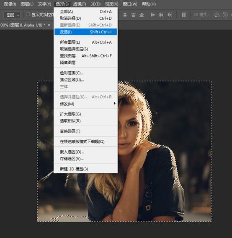Choose 隔离图层 menu entry
This screenshot has width=232, height=238.
point(86,63)
